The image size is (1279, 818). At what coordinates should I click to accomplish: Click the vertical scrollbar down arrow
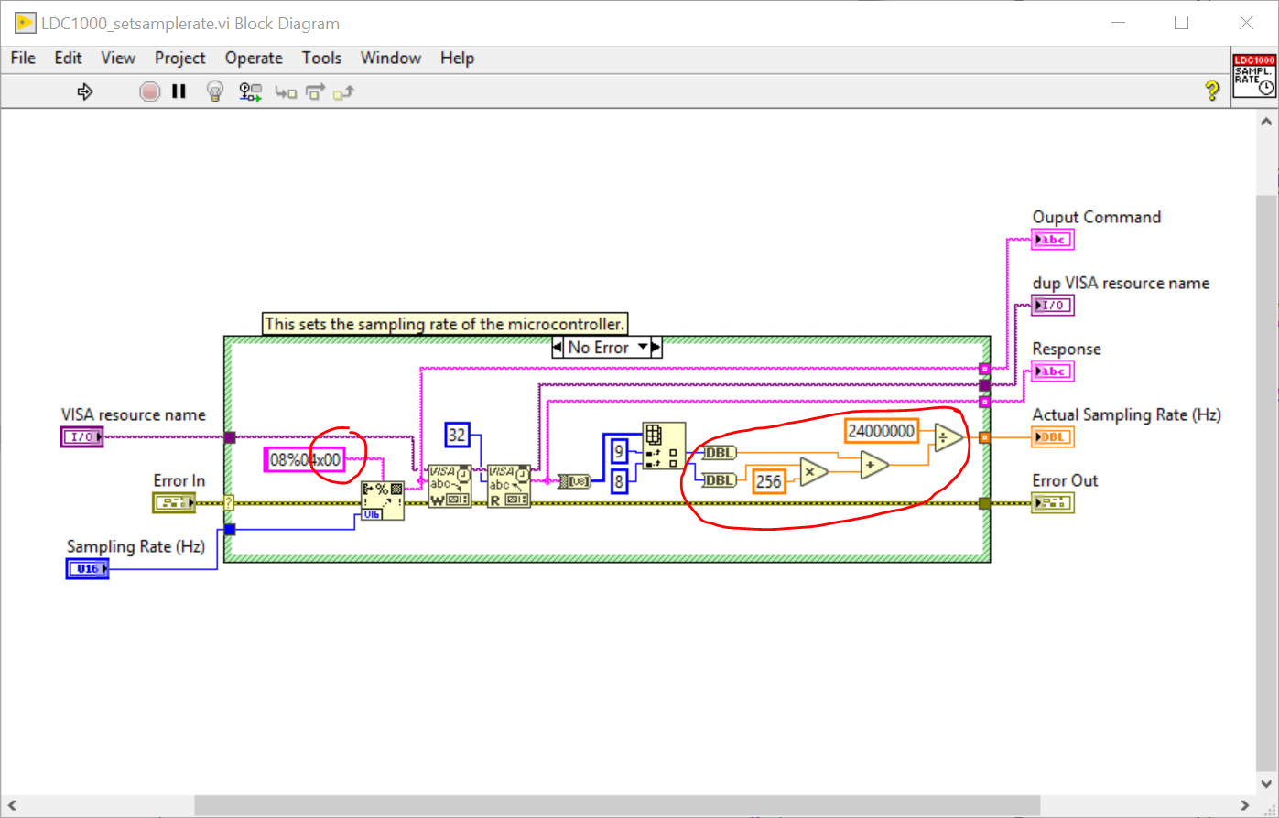(x=1267, y=784)
